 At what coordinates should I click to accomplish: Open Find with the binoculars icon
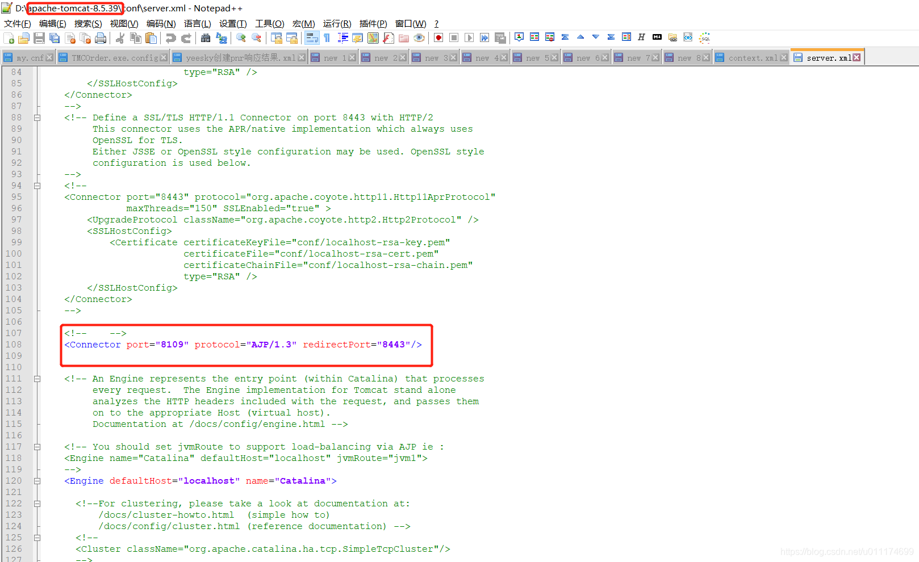[x=206, y=38]
